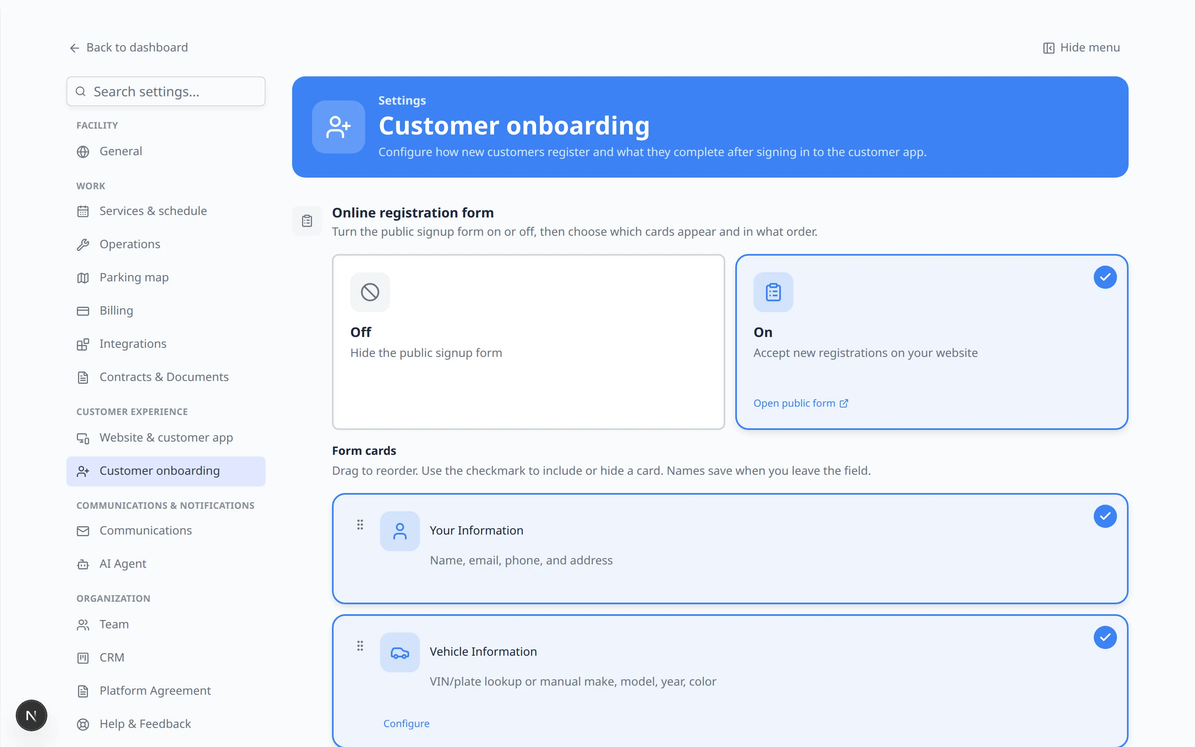Click the On option clipboard icon
This screenshot has width=1195, height=747.
tap(773, 292)
